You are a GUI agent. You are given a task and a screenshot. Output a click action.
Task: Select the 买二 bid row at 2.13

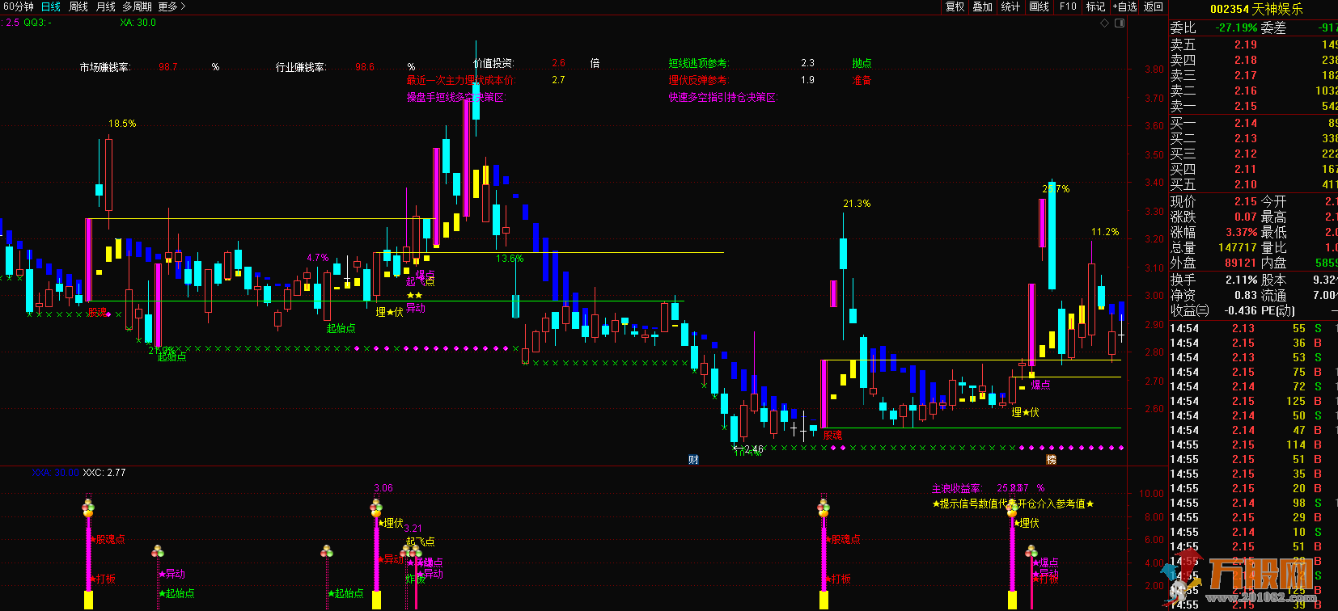tap(1254, 138)
